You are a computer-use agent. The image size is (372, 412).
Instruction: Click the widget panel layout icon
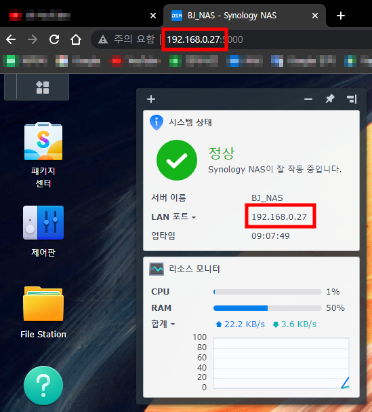pos(352,99)
